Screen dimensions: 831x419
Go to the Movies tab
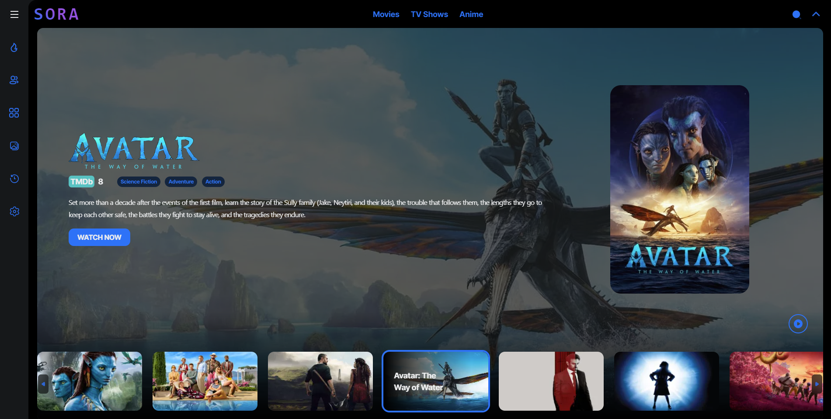point(386,14)
